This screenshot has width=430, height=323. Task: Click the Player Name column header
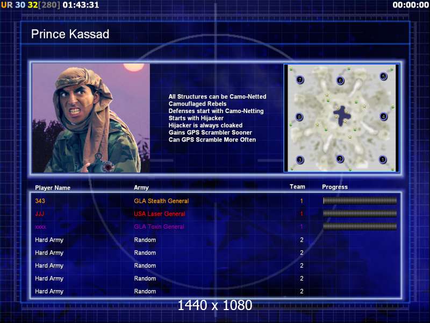[53, 188]
